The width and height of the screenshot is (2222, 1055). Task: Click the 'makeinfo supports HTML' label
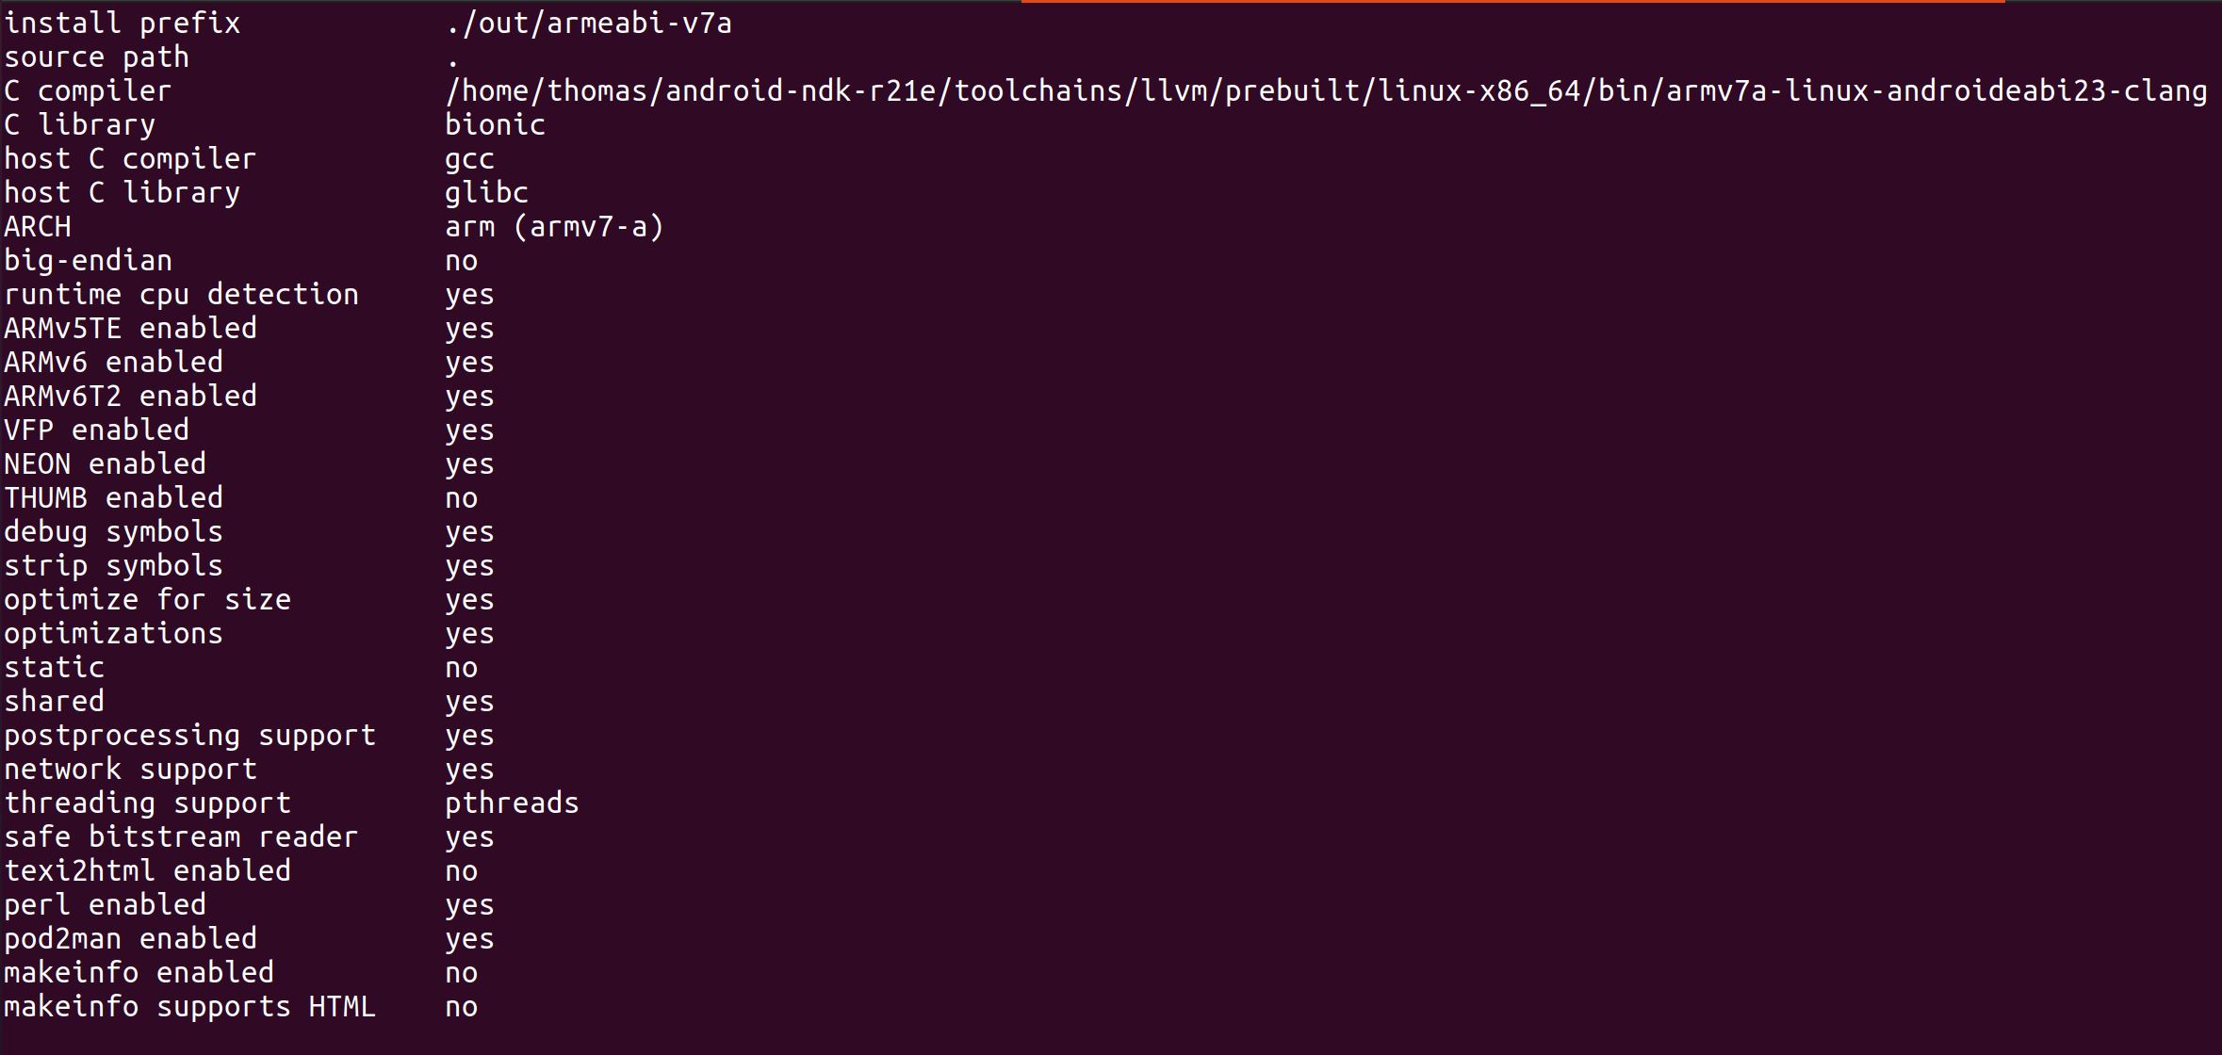coord(189,1006)
